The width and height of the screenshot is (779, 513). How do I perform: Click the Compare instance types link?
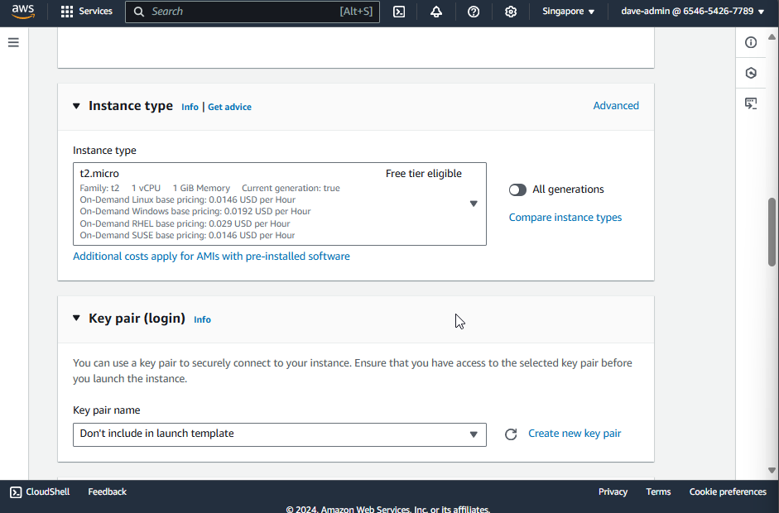coord(565,218)
